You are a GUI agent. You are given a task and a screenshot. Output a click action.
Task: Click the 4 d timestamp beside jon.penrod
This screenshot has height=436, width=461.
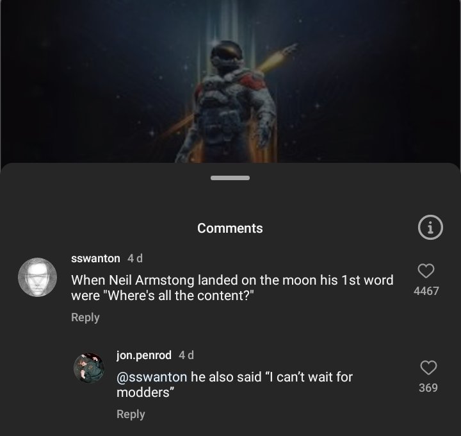point(186,355)
